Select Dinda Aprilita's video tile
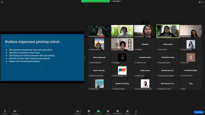This screenshot has height=115, width=205. (x=122, y=44)
